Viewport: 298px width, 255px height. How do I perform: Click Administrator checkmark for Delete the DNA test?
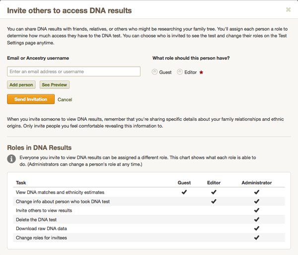click(x=257, y=219)
